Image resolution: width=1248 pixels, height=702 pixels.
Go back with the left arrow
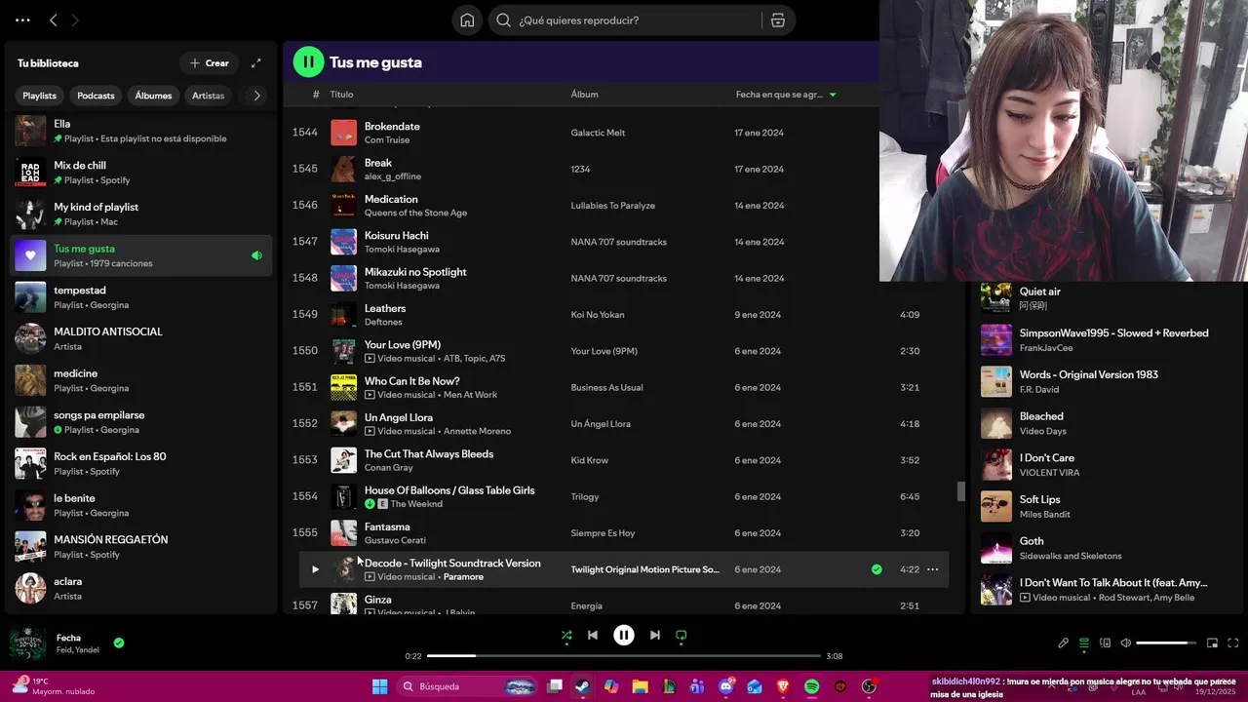[54, 20]
